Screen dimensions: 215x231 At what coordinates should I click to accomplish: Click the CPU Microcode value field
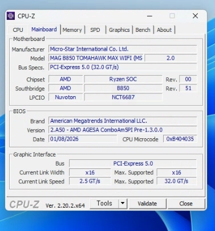(x=180, y=139)
